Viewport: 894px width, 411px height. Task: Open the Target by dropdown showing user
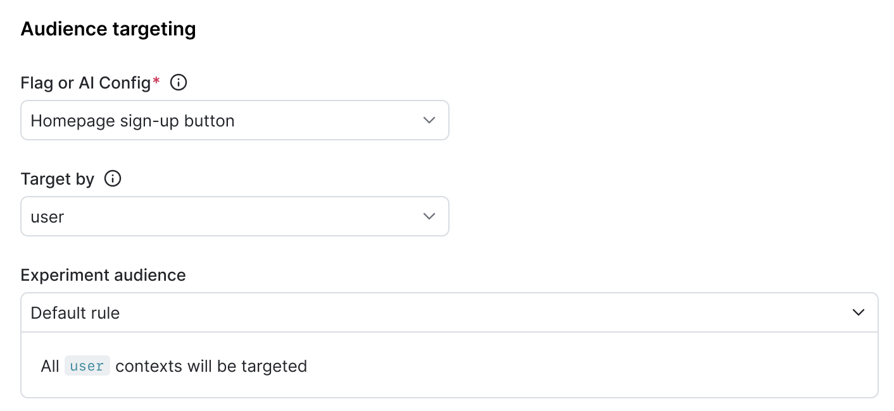(x=234, y=216)
